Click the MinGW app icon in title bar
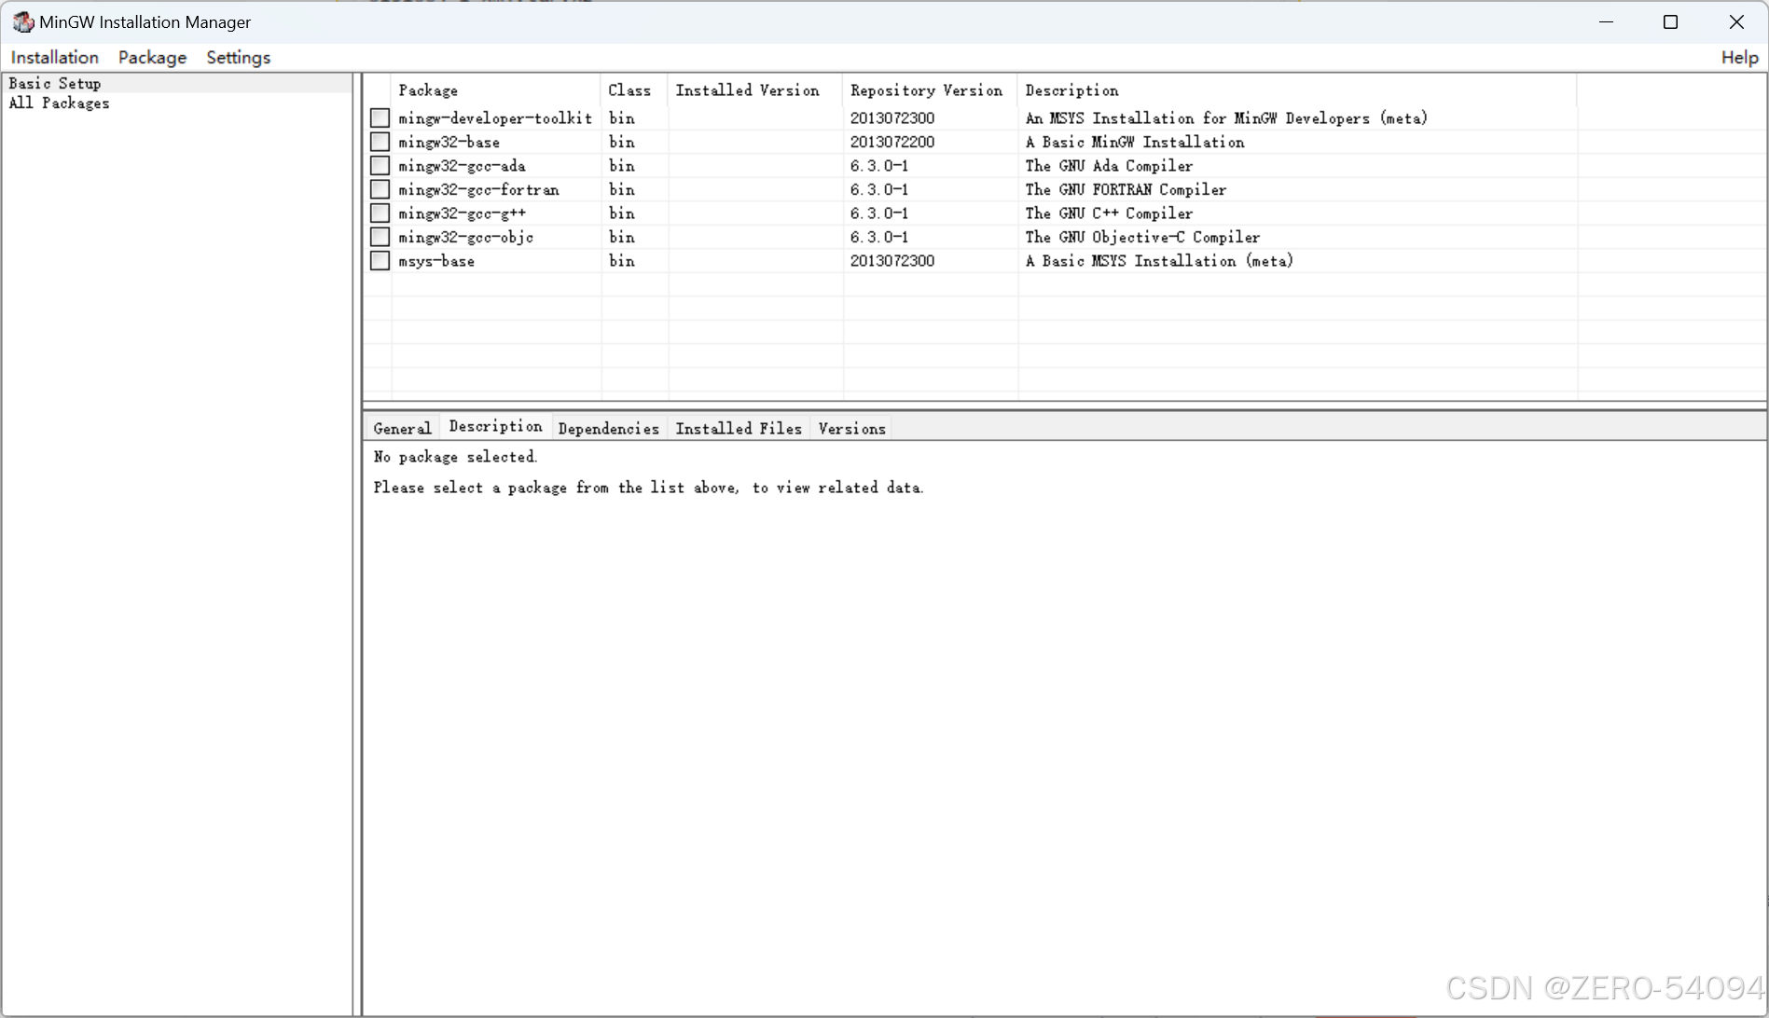Viewport: 1769px width, 1018px height. pyautogui.click(x=23, y=21)
